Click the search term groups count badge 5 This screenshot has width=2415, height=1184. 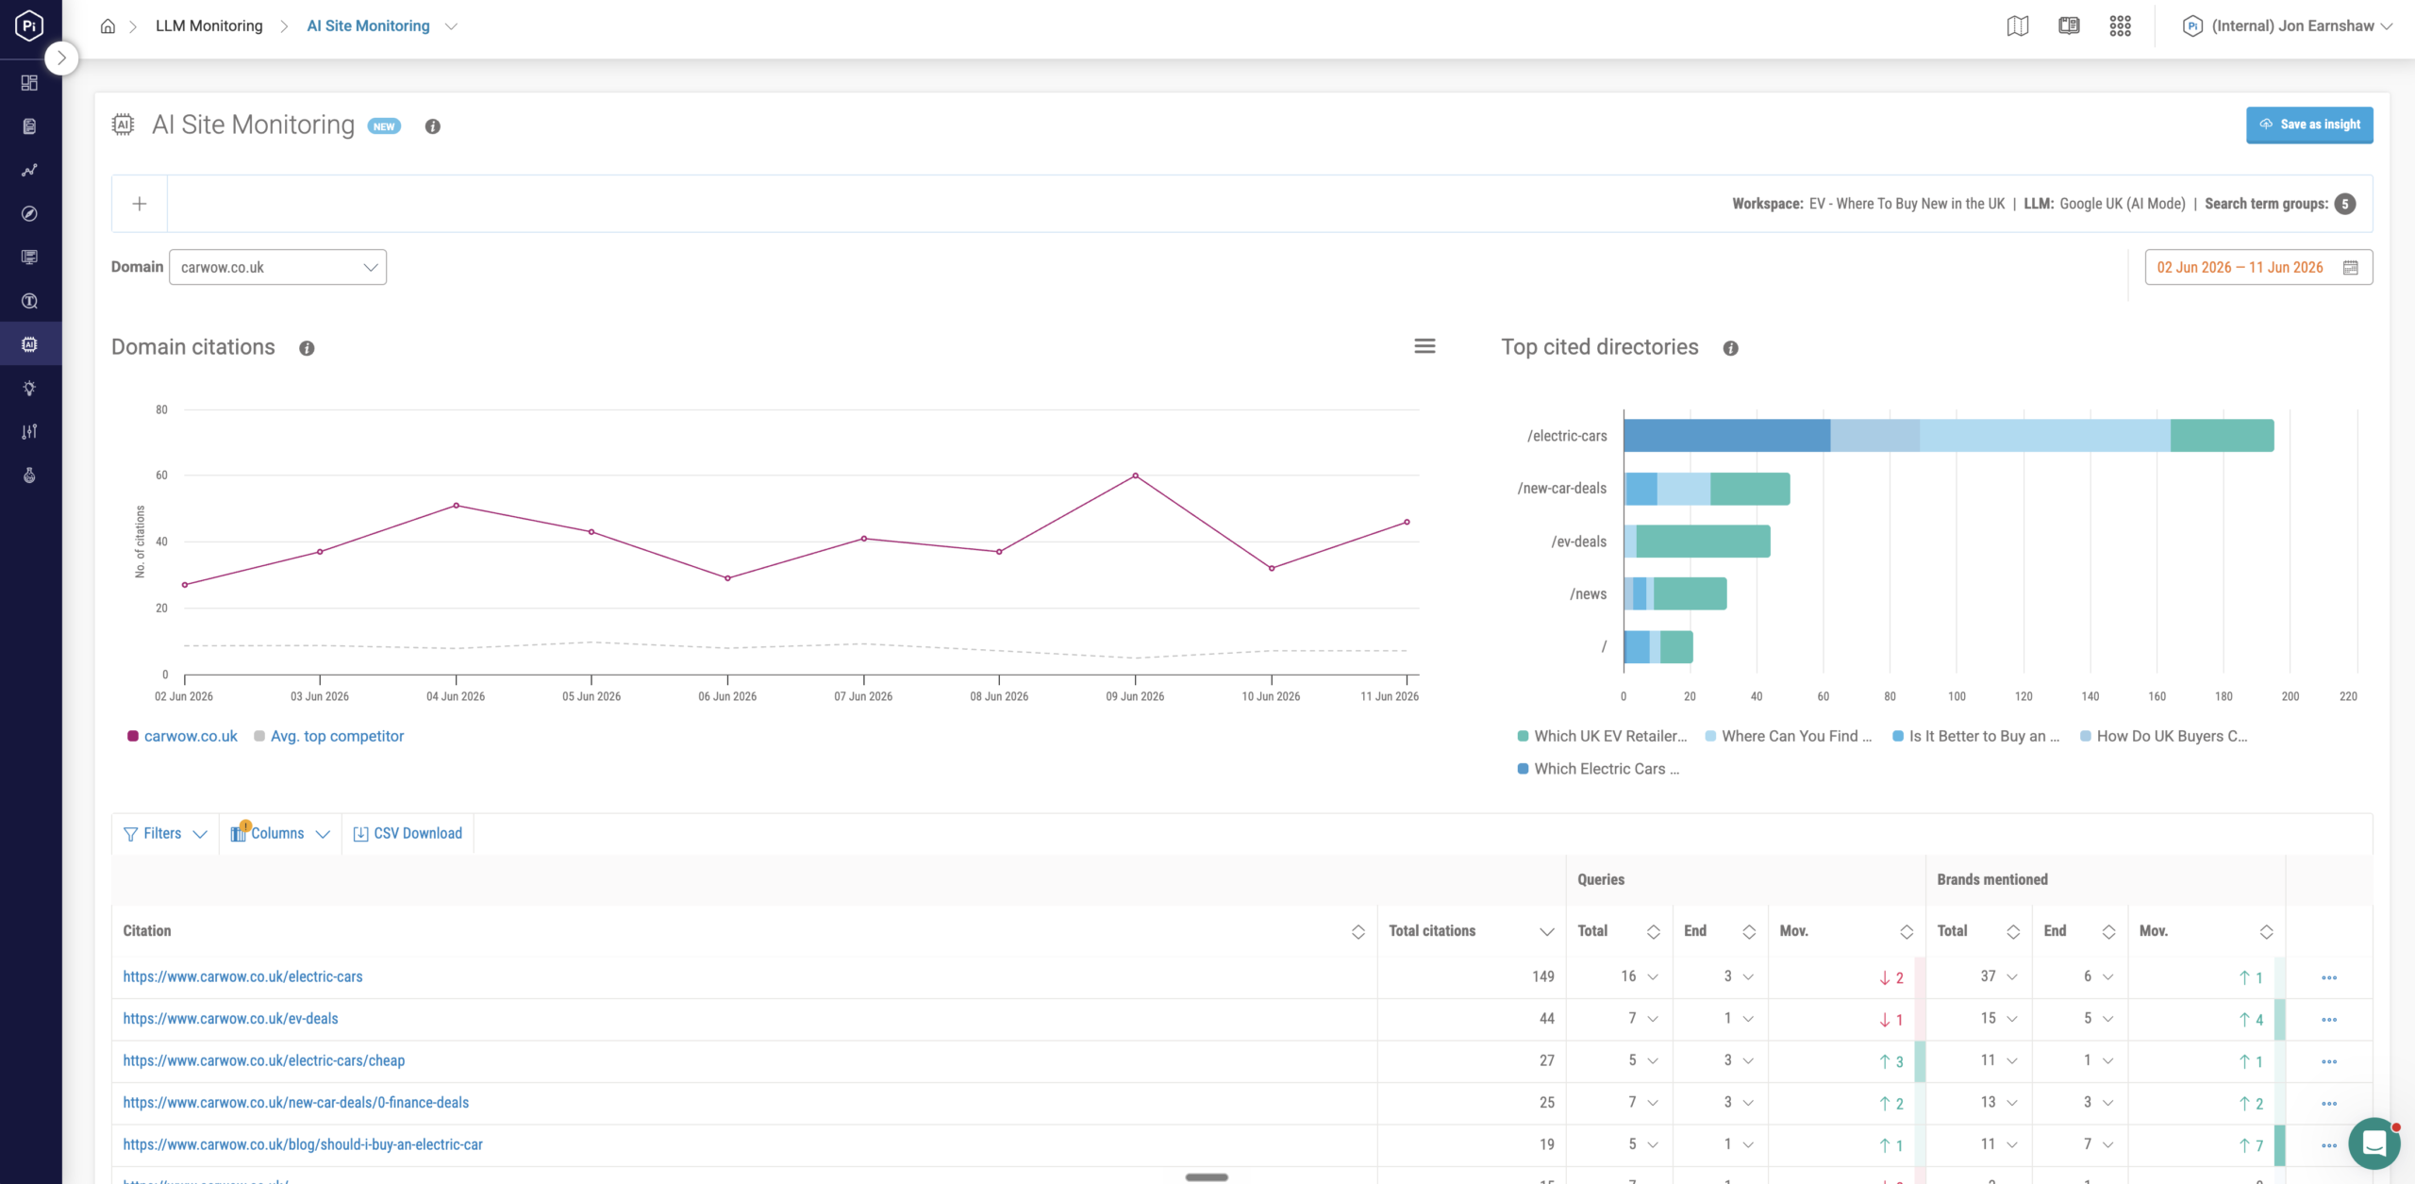[2345, 204]
